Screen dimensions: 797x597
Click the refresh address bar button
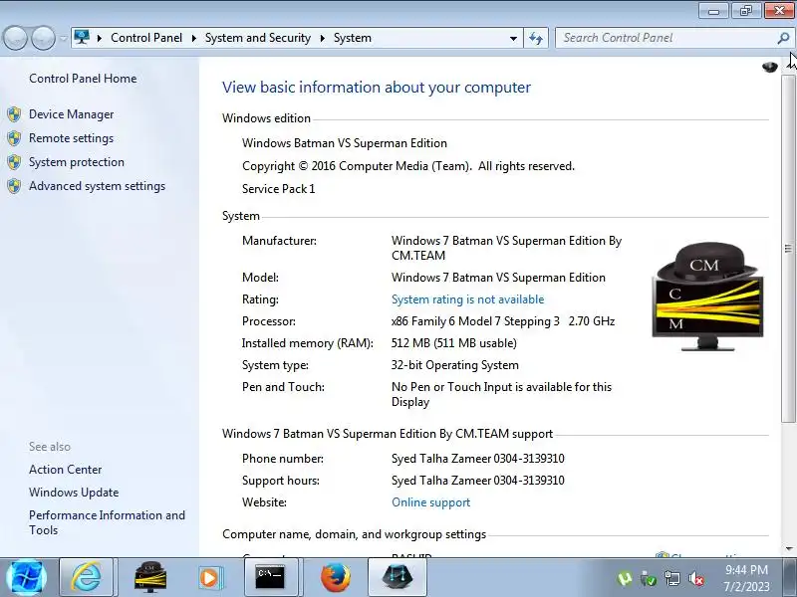(536, 38)
